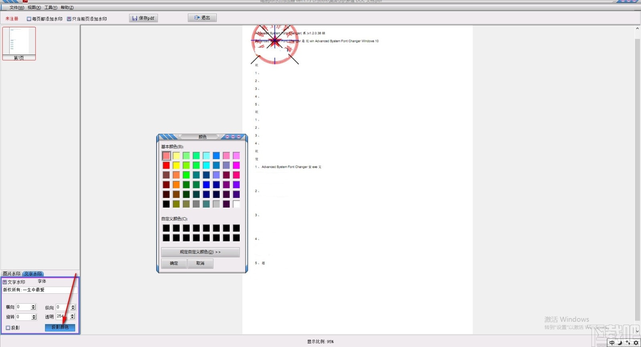Pick the white basic color swatch
Viewport: 641px width, 347px height.
(x=236, y=204)
